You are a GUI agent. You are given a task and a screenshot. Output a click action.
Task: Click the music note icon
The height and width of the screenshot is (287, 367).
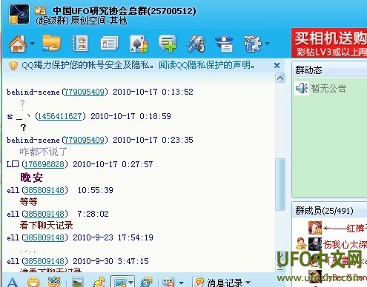pyautogui.click(x=99, y=282)
